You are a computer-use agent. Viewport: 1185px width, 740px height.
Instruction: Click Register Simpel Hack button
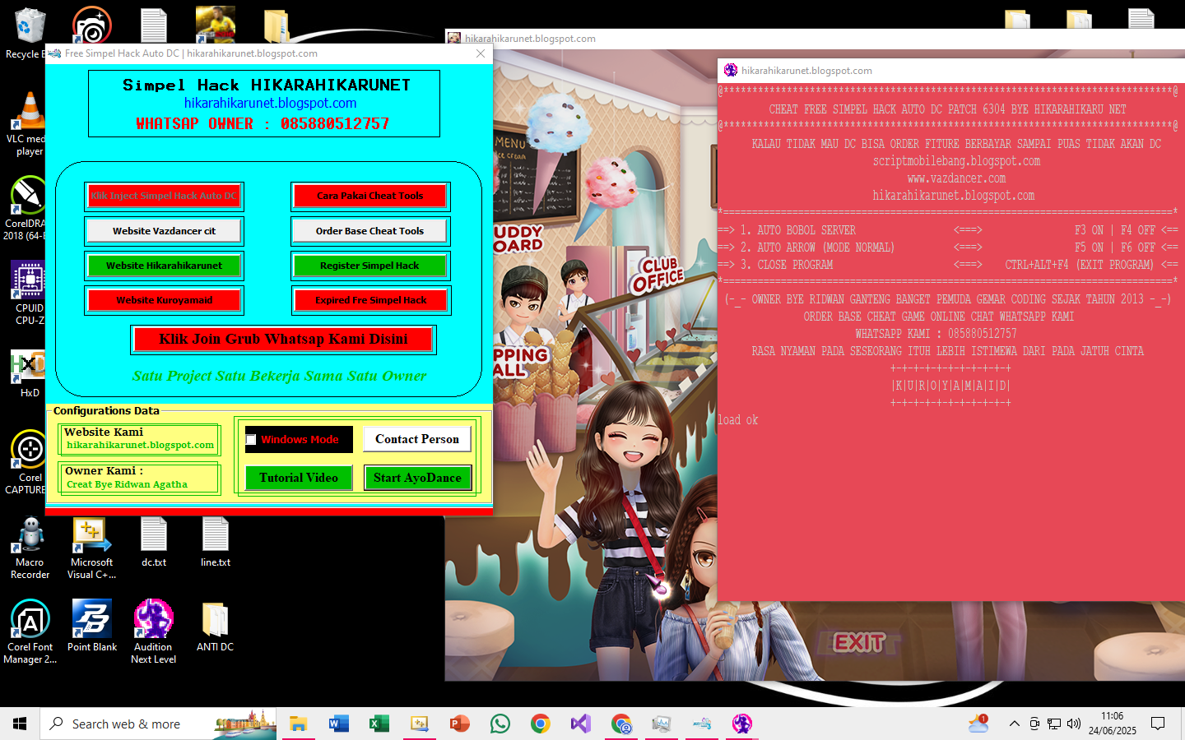370,266
